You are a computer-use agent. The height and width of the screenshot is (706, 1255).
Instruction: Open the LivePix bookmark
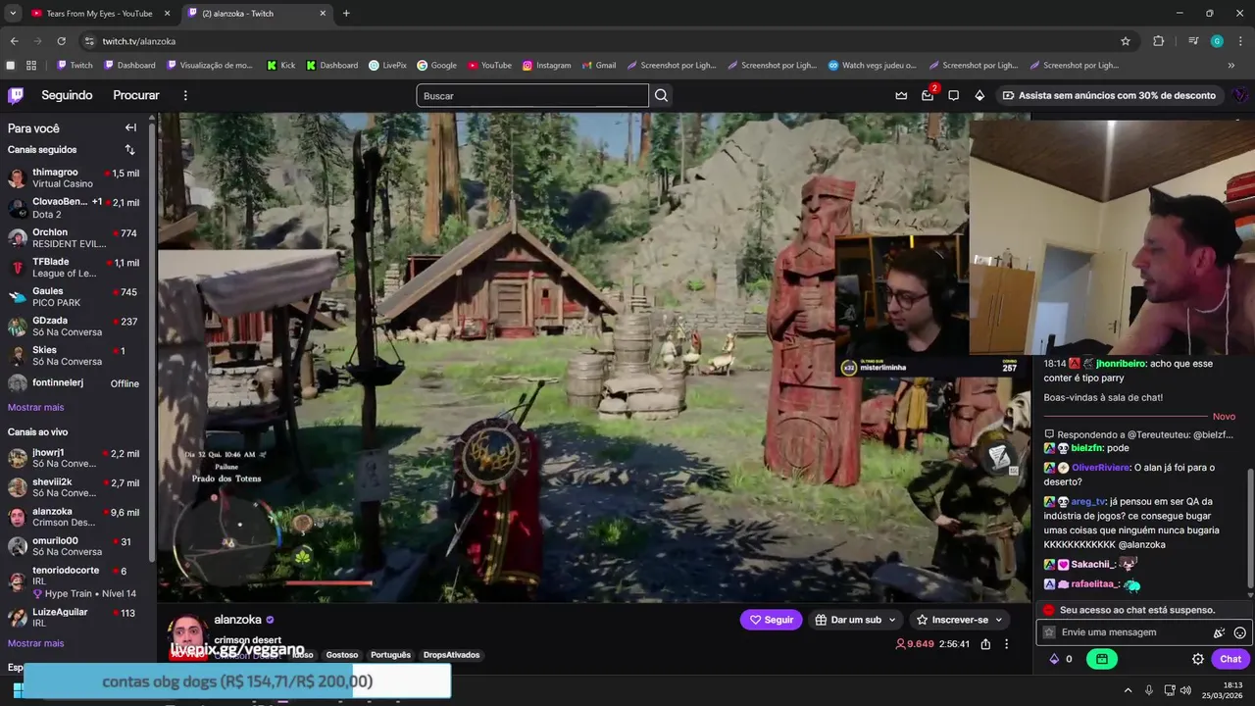pyautogui.click(x=387, y=66)
